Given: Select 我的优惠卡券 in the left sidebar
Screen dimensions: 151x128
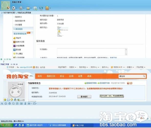Looking at the screenshot, I should [x=20, y=21].
